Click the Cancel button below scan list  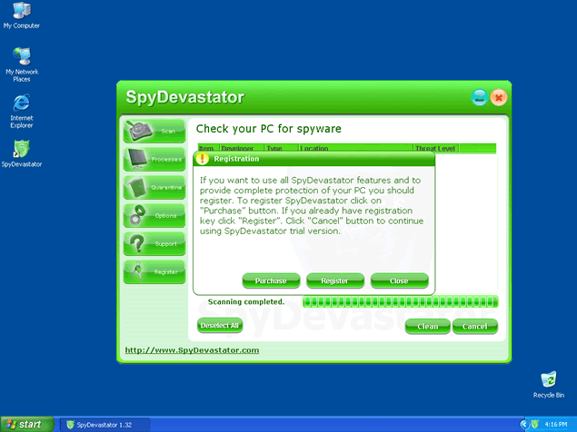[x=474, y=326]
